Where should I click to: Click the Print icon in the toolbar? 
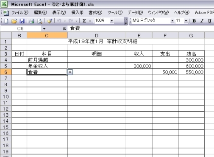coord(32,21)
